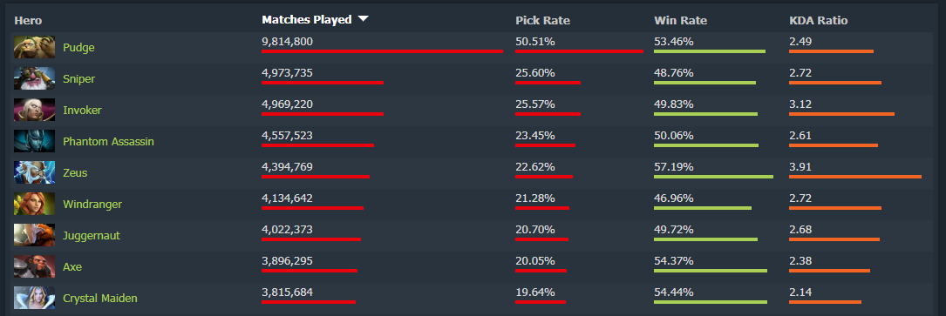
Task: Click the Windranger hero portrait
Action: coord(34,204)
